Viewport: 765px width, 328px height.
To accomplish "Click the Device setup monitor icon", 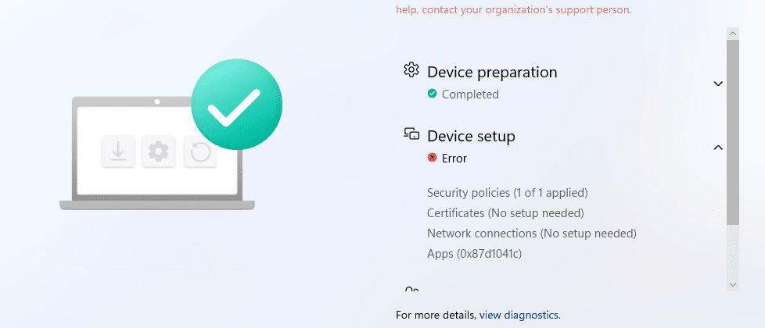I will click(411, 134).
